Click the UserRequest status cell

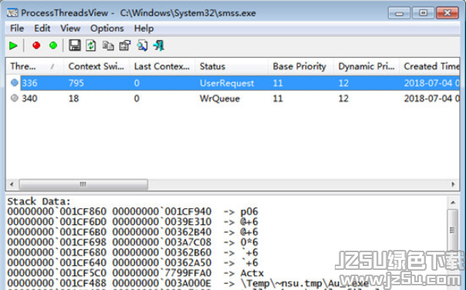coord(227,83)
